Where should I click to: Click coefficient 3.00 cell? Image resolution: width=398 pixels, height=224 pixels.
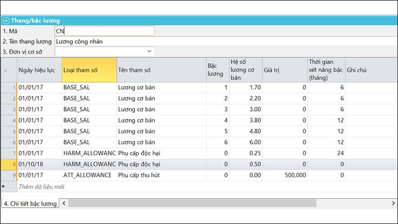point(245,110)
